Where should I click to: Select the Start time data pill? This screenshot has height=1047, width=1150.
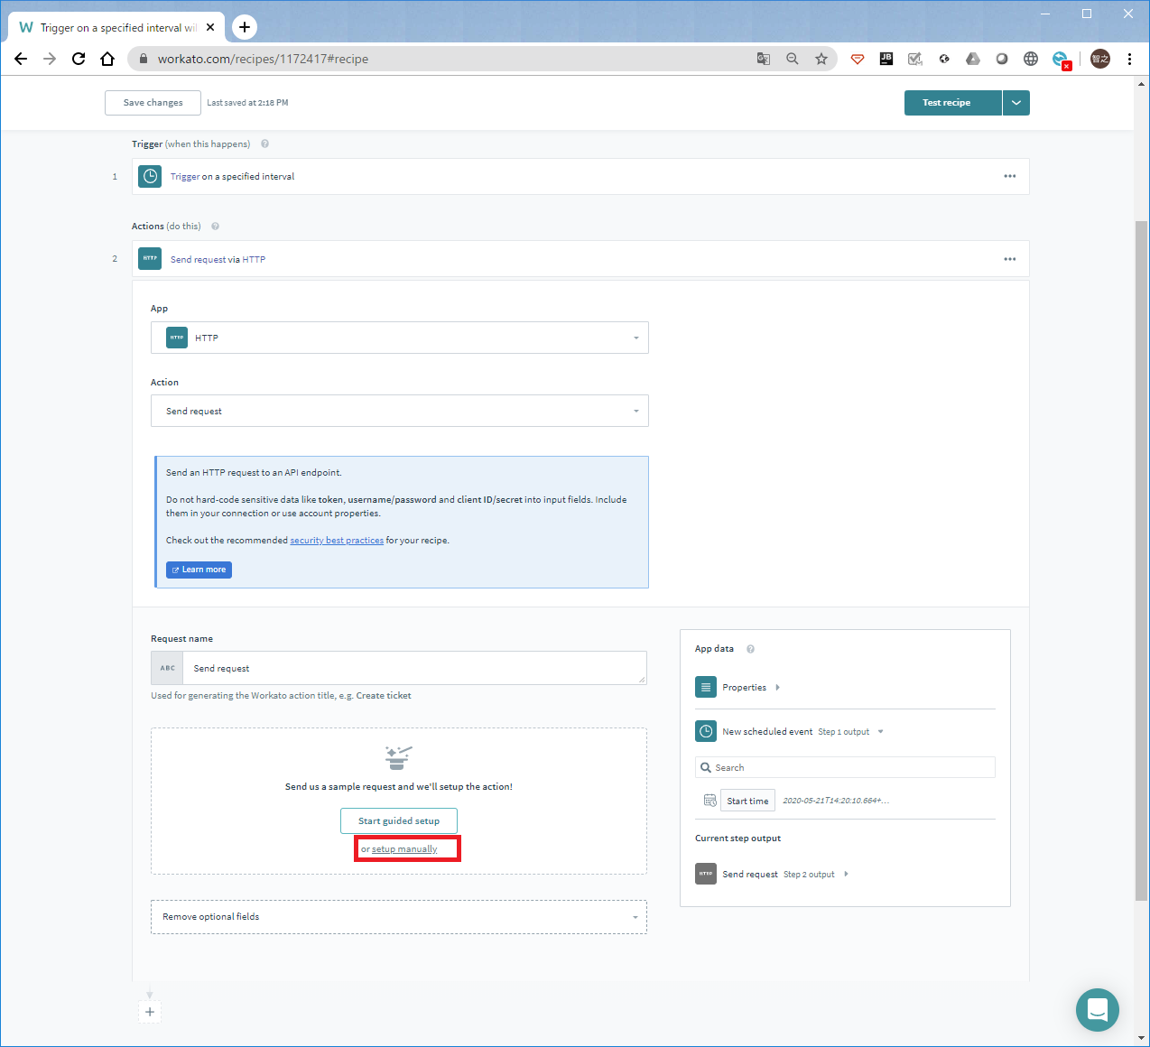(747, 801)
